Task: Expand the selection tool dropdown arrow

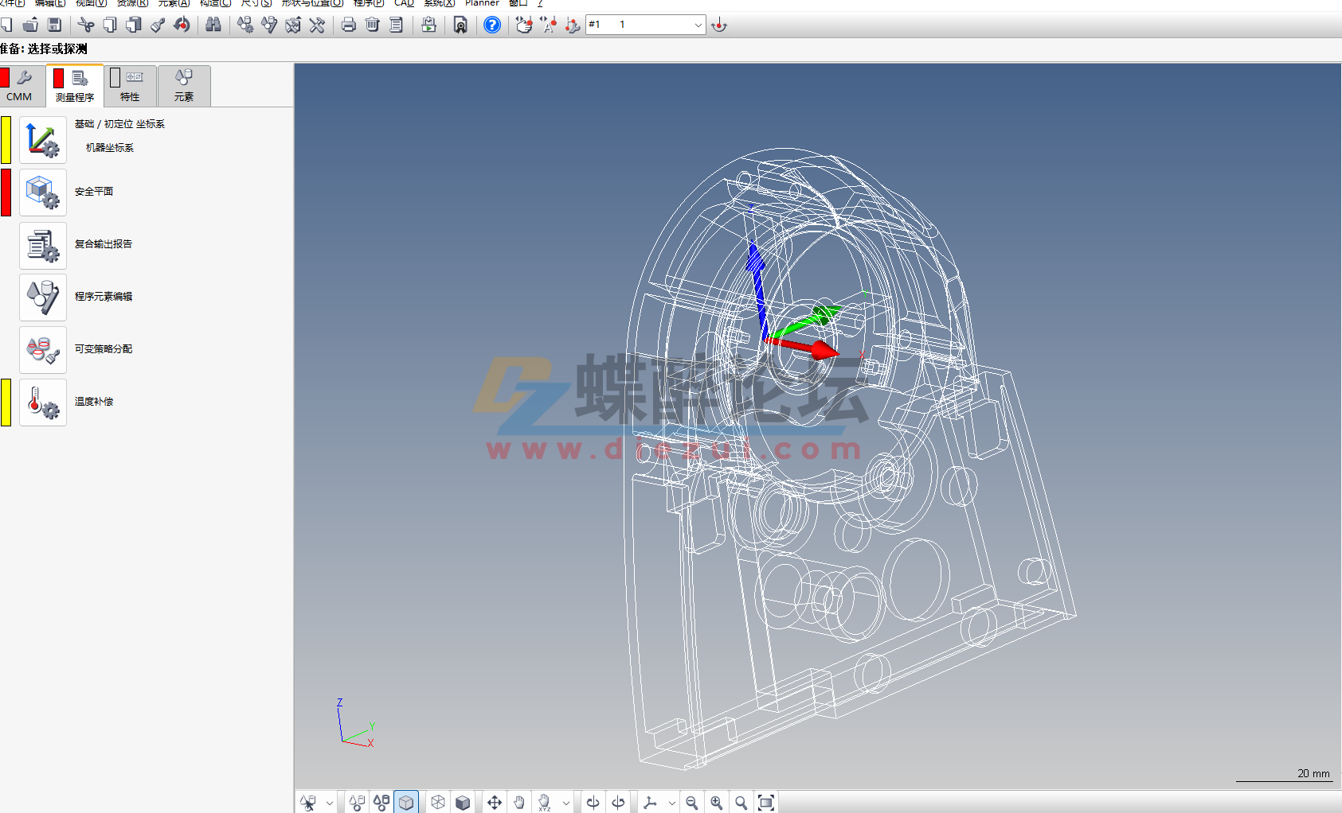Action: tap(330, 802)
